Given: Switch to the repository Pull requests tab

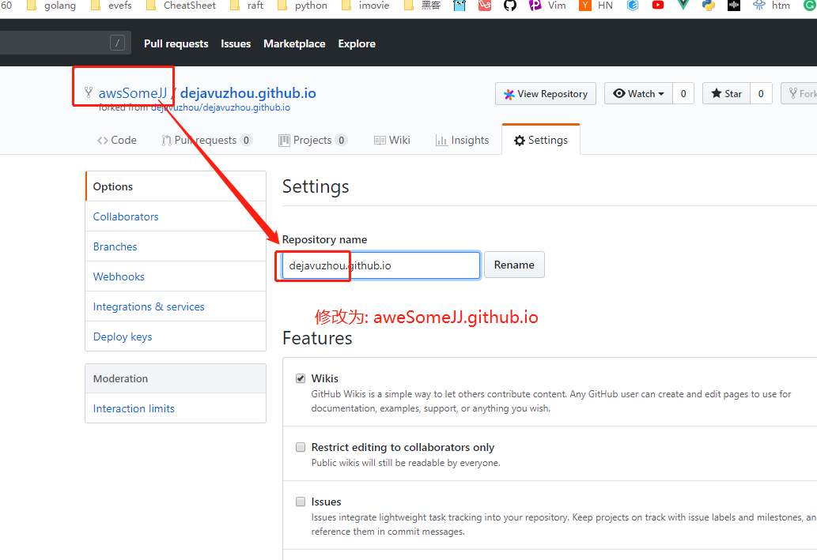Looking at the screenshot, I should [x=207, y=140].
